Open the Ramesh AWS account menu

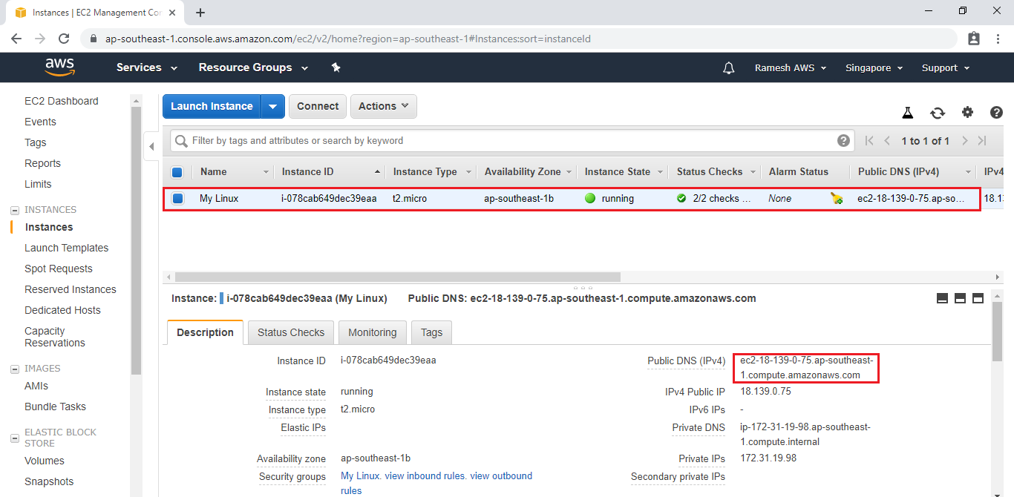point(791,68)
